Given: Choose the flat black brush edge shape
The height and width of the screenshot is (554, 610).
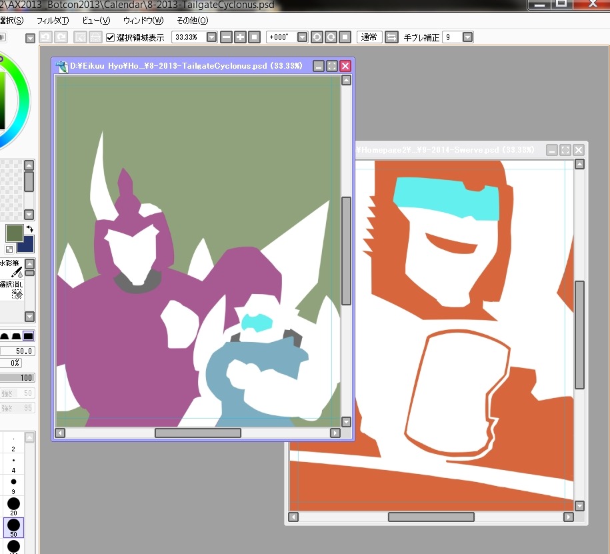Looking at the screenshot, I should [29, 336].
